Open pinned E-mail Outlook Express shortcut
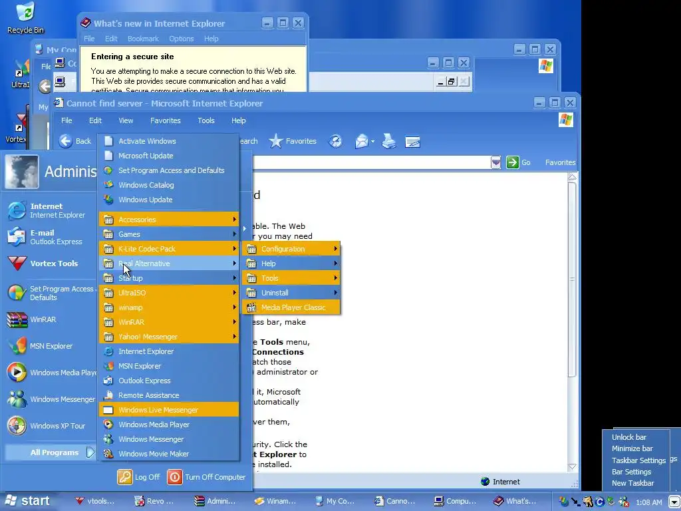 pos(50,237)
